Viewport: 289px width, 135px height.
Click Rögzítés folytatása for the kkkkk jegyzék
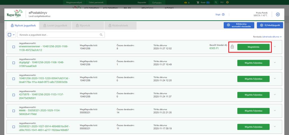click(x=253, y=111)
